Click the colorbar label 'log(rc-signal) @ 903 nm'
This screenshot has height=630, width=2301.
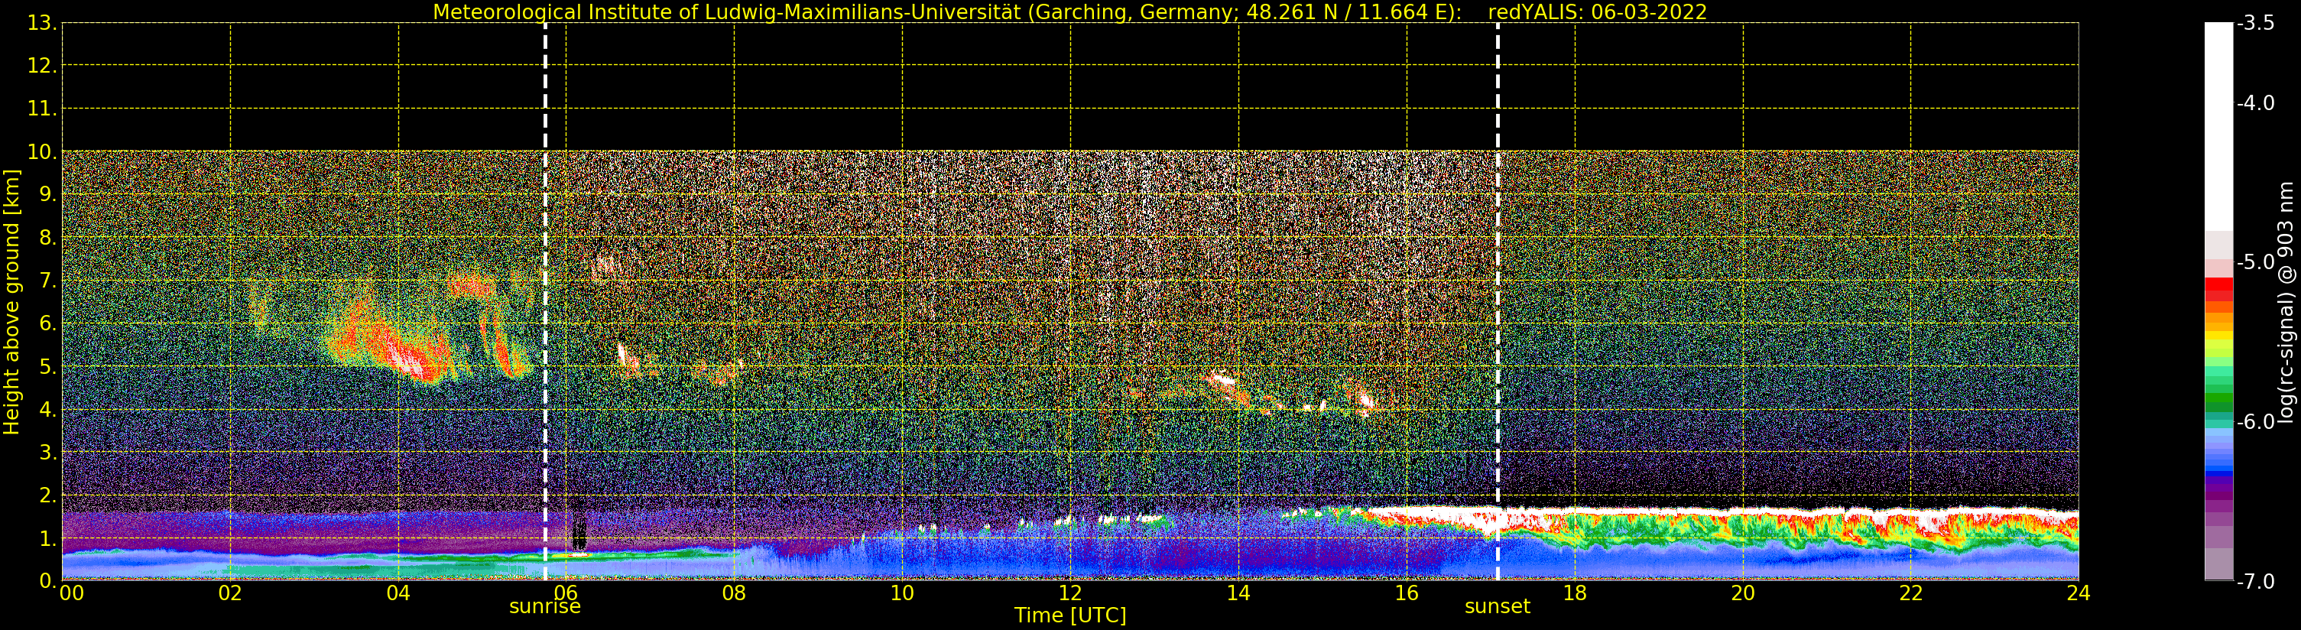[2286, 302]
